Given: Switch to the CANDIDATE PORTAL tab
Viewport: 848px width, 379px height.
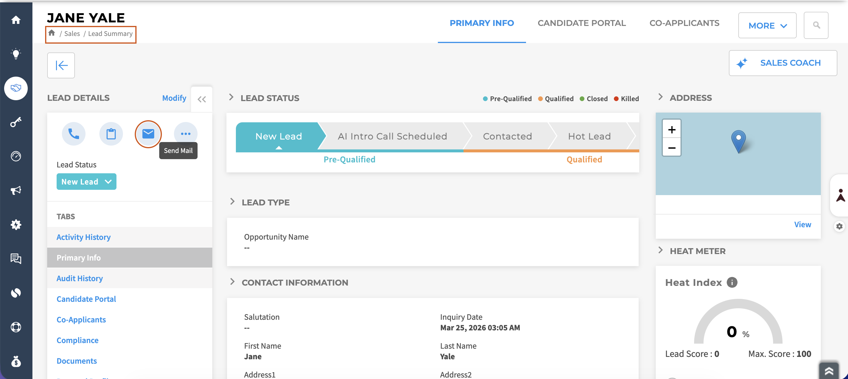Looking at the screenshot, I should pos(582,23).
